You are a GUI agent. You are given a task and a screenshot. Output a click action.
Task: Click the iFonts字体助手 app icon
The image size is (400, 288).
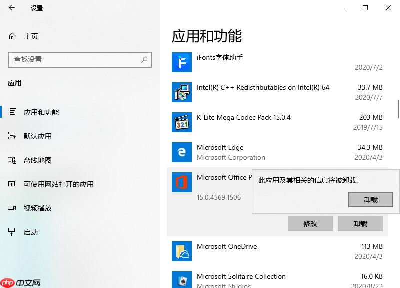[x=181, y=62]
